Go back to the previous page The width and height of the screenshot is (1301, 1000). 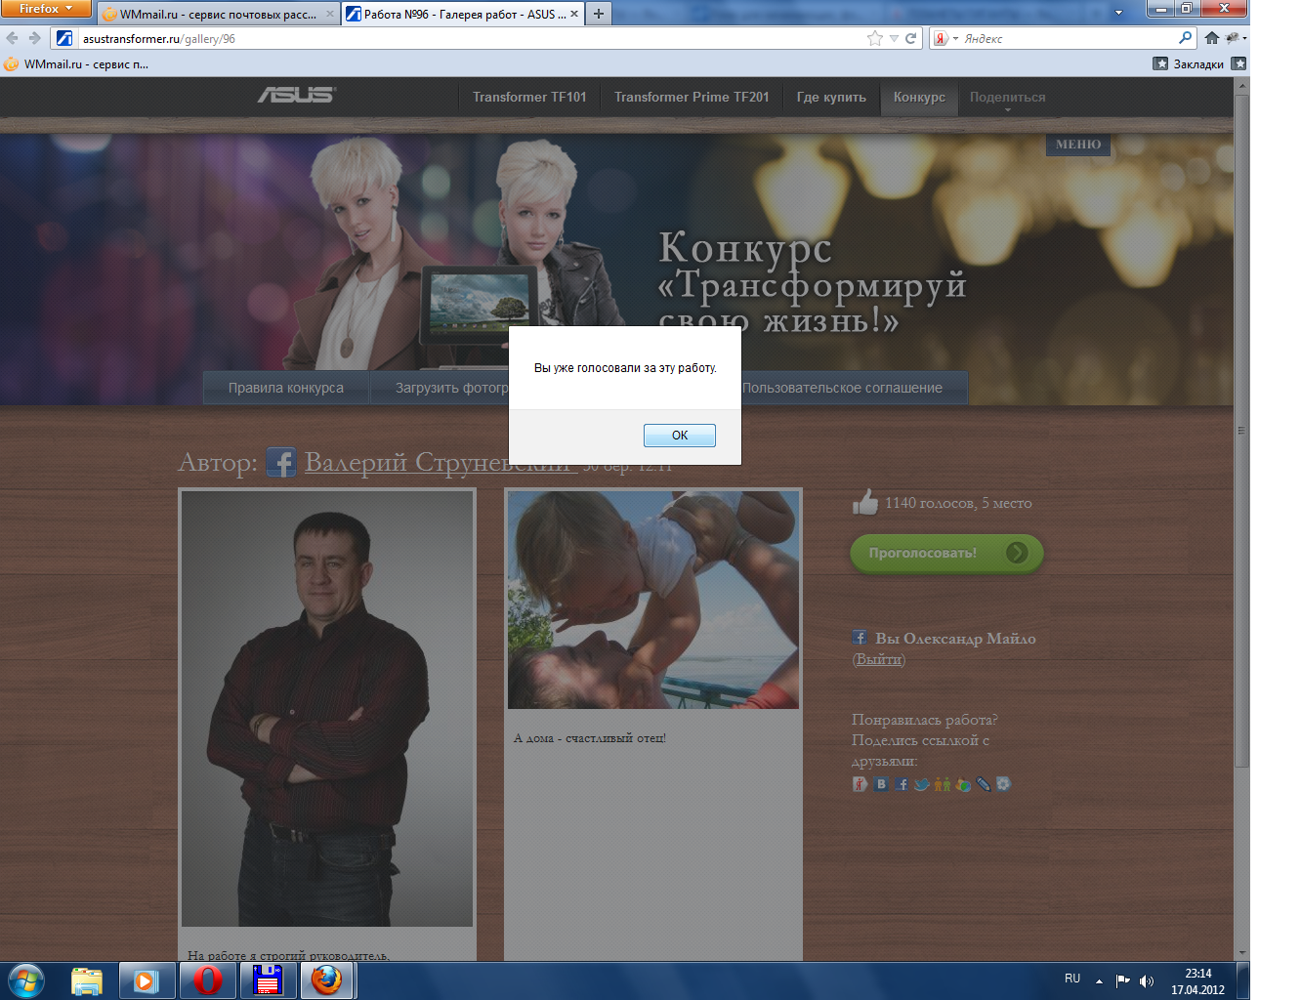(x=12, y=38)
